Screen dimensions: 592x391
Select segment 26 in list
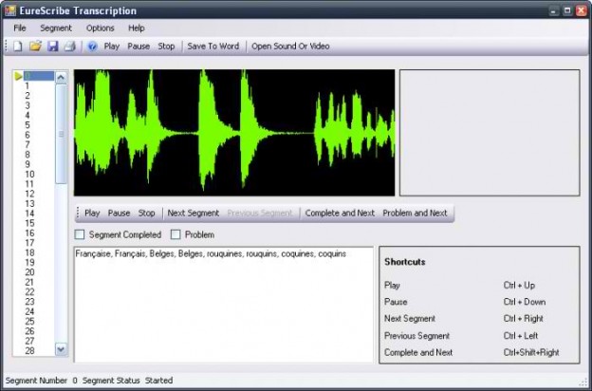pos(29,331)
